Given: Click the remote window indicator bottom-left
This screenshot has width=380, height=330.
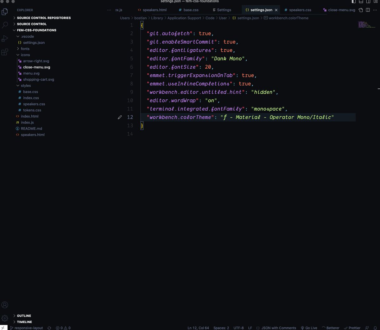Looking at the screenshot, I should pyautogui.click(x=3, y=328).
